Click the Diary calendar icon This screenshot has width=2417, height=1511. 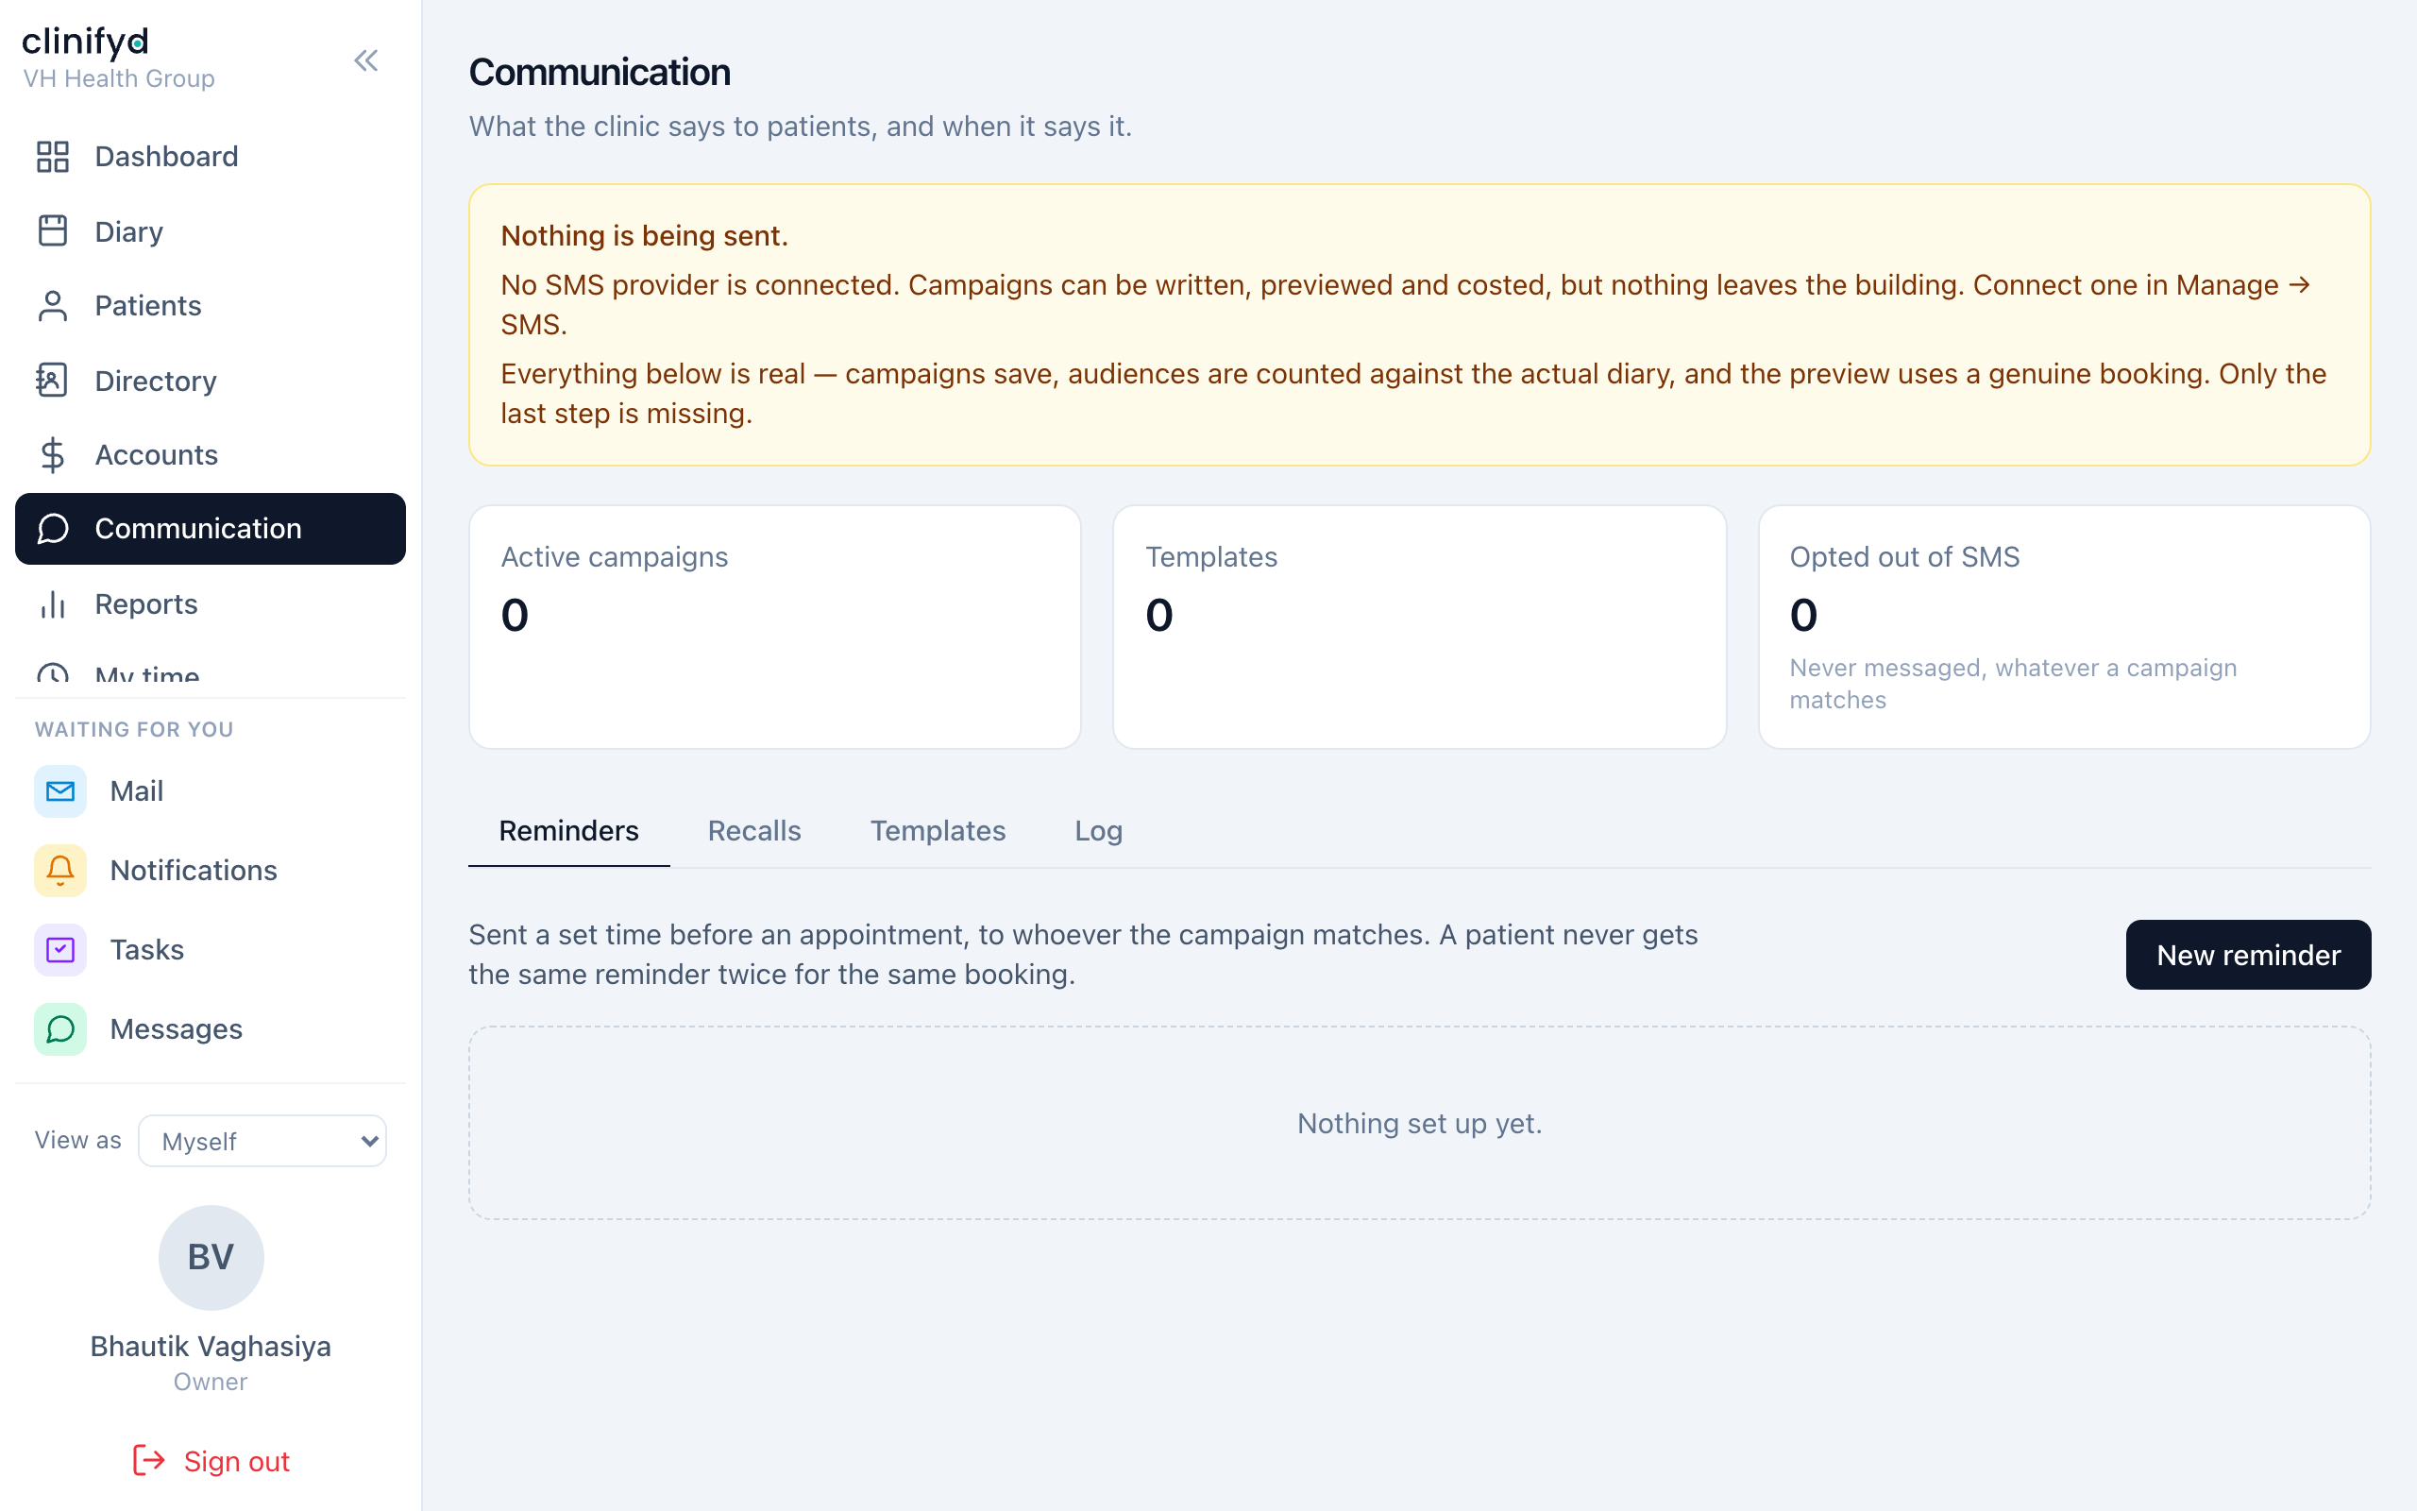(53, 230)
